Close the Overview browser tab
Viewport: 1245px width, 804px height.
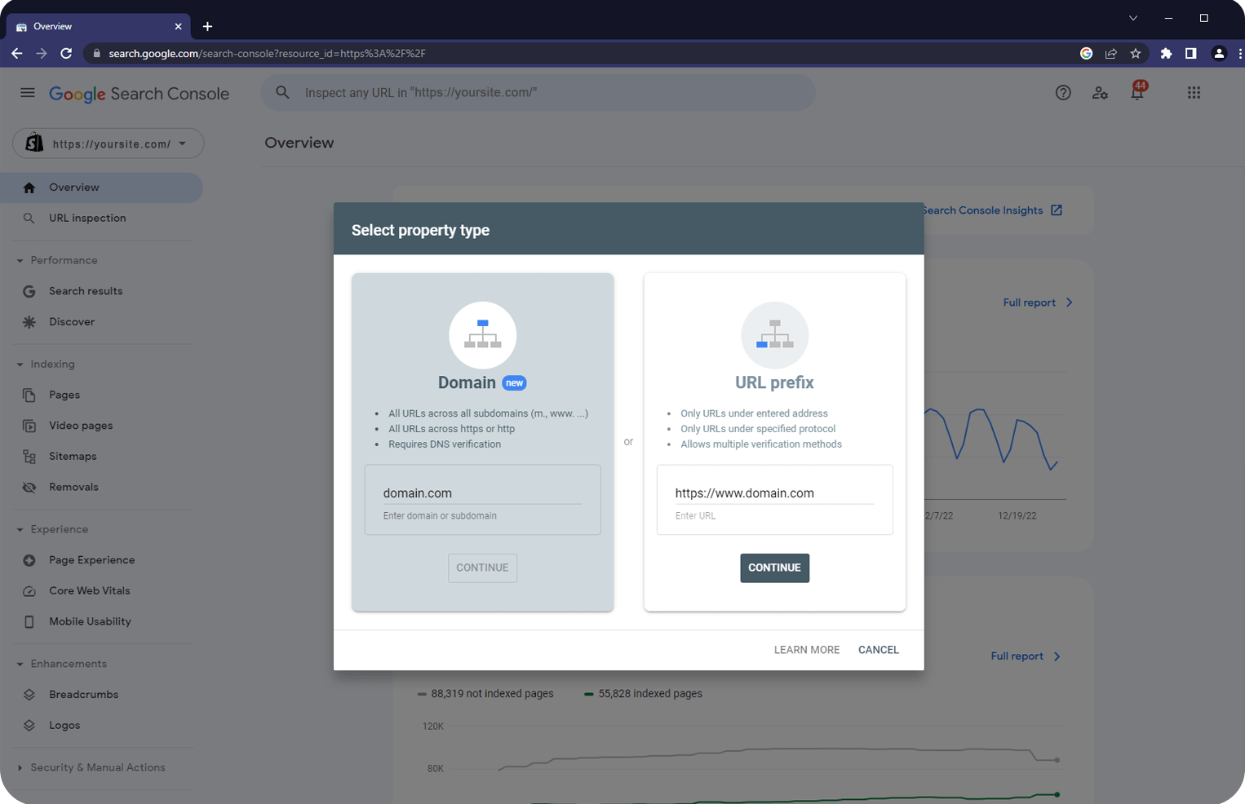tap(178, 27)
